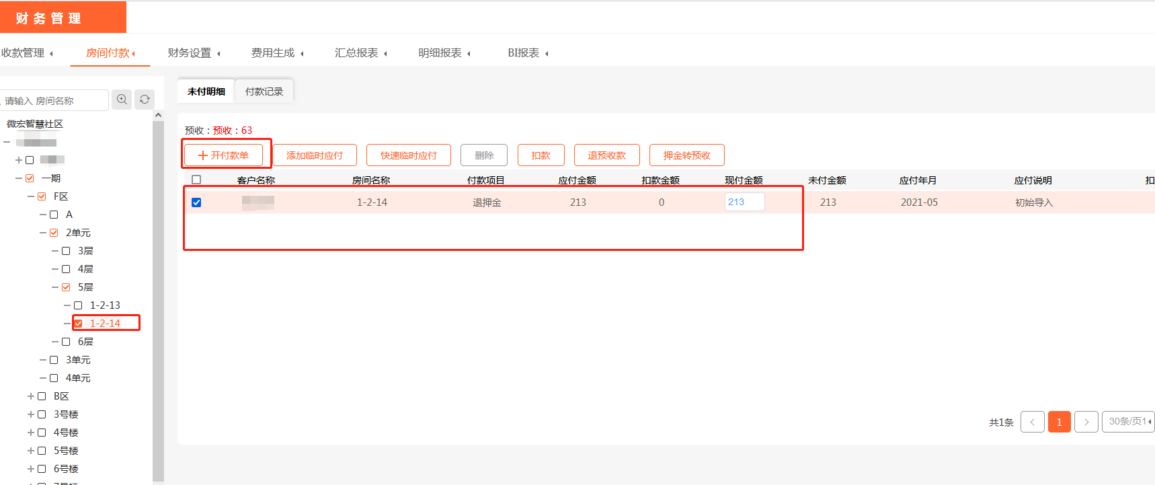Click the 未付金额 column header
This screenshot has height=485, width=1155.
click(x=827, y=180)
